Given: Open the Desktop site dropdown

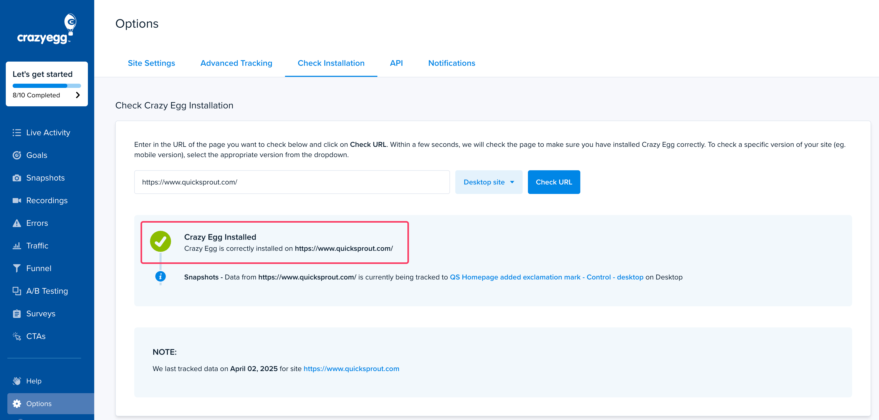Looking at the screenshot, I should pos(489,182).
